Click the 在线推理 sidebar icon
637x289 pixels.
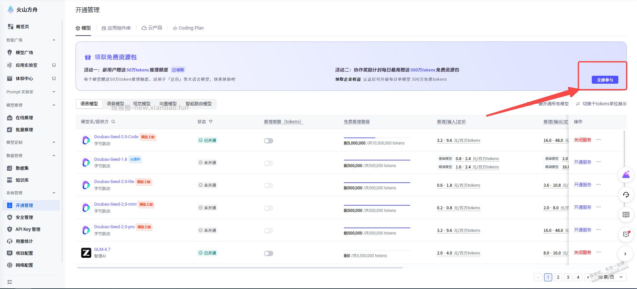(10, 118)
